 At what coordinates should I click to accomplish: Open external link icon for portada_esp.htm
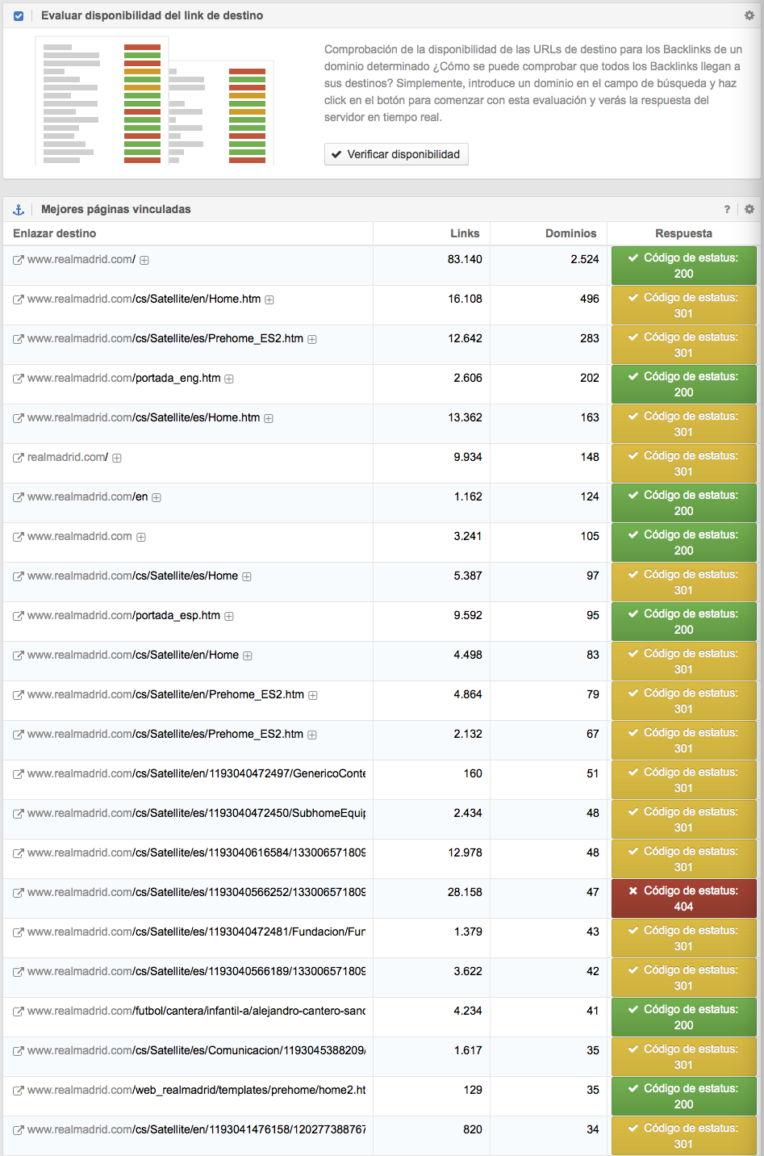(x=18, y=616)
